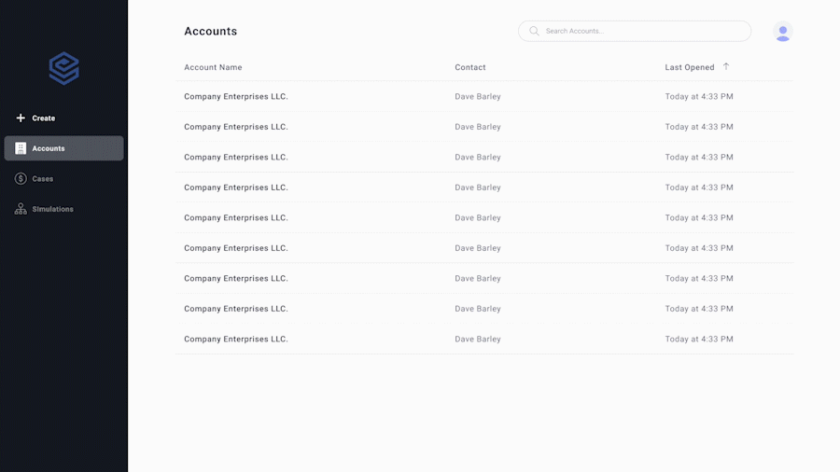Click the fifth row's Today at 4:33 PM

click(699, 218)
